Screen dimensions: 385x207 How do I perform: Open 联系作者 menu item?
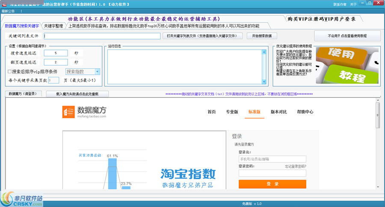tap(340, 4)
